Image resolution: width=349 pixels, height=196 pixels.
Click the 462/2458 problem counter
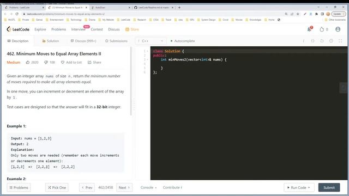pyautogui.click(x=105, y=187)
